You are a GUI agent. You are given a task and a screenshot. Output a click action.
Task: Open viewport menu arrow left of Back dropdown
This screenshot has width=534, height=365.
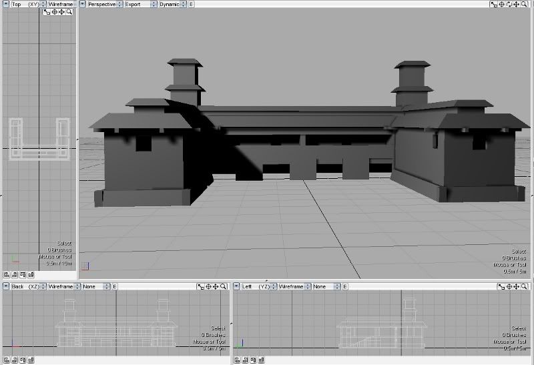pos(5,286)
